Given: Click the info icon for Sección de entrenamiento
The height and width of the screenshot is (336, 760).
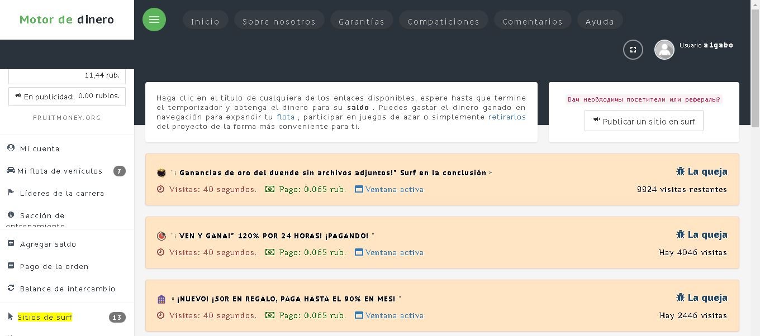Looking at the screenshot, I should click(11, 214).
